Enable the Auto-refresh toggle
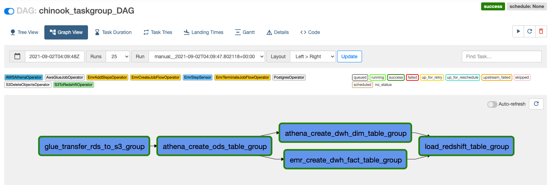 coord(492,104)
